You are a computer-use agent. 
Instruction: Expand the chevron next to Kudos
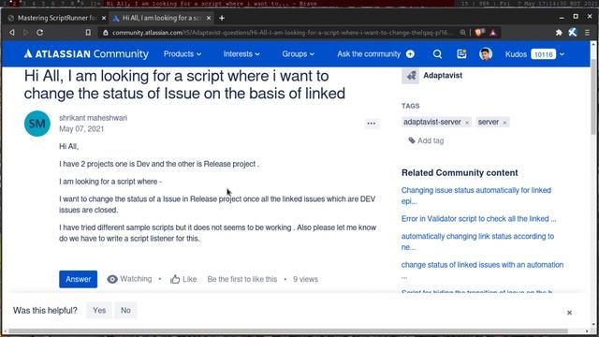coord(562,54)
